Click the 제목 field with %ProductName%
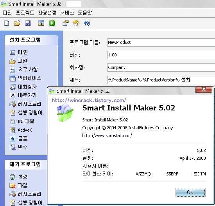Viewport: 215px width, 206px height. click(161, 80)
